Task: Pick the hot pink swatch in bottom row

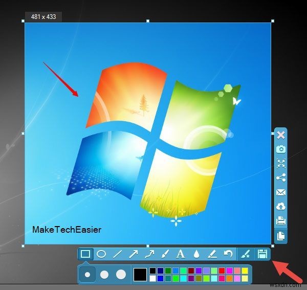Action: click(222, 278)
